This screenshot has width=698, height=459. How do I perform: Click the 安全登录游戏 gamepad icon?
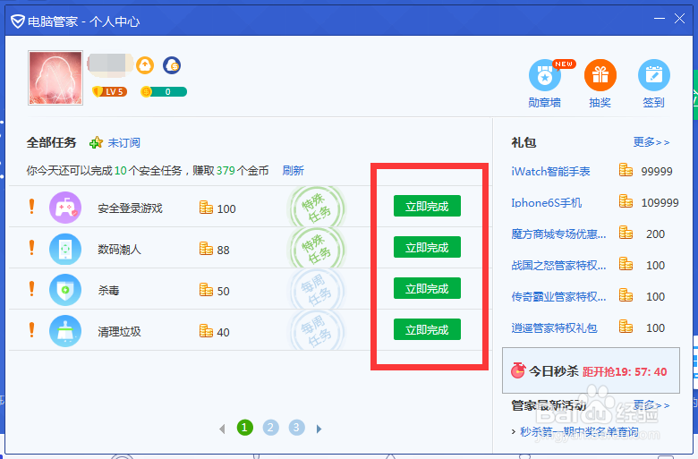click(65, 208)
